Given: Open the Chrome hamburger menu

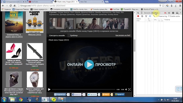Looking at the screenshot, I should [180, 6].
